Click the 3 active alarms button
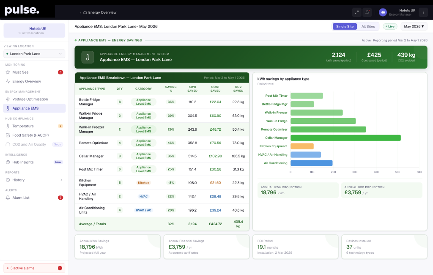Screen dimensions: 433x275 pos(34,268)
